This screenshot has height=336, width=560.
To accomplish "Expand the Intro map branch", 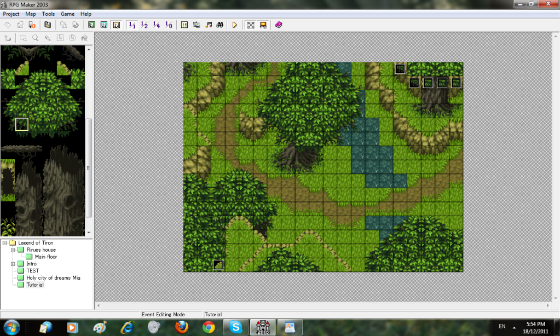I will (13, 264).
